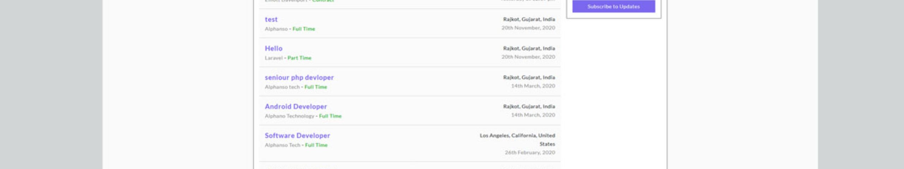Click the 26th February, 2020 date
904x169 pixels.
(530, 152)
